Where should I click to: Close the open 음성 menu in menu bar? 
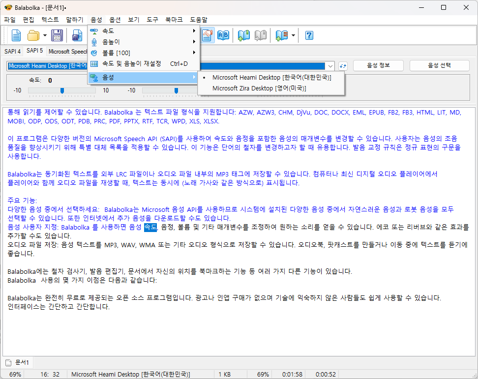click(96, 20)
